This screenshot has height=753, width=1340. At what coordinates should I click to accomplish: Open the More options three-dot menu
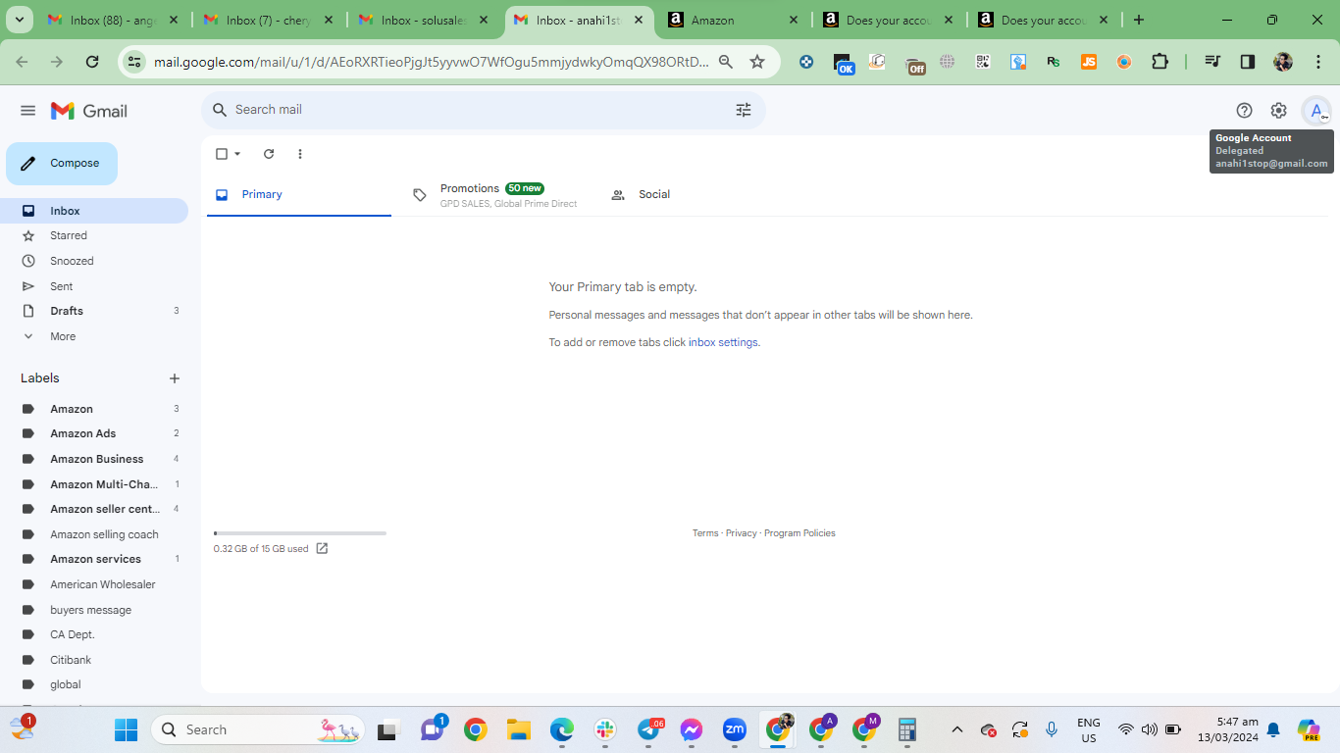[300, 154]
